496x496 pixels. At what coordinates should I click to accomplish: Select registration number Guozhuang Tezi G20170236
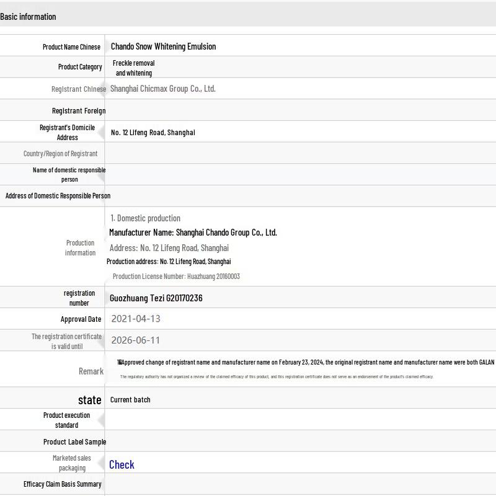coord(156,298)
